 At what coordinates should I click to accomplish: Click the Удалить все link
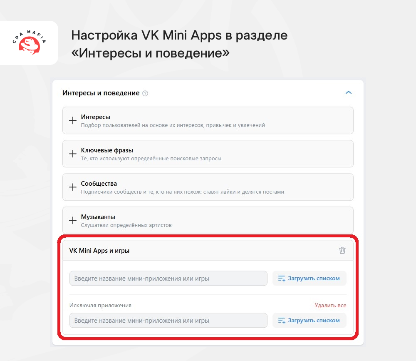[330, 305]
